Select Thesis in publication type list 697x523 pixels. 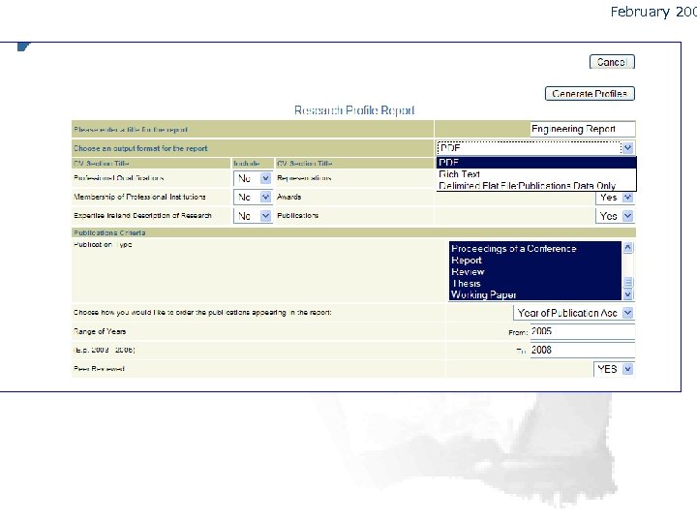coord(534,283)
